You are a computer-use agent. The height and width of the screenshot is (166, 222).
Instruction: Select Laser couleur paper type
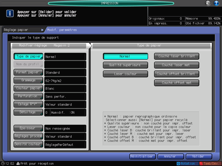[125, 74]
